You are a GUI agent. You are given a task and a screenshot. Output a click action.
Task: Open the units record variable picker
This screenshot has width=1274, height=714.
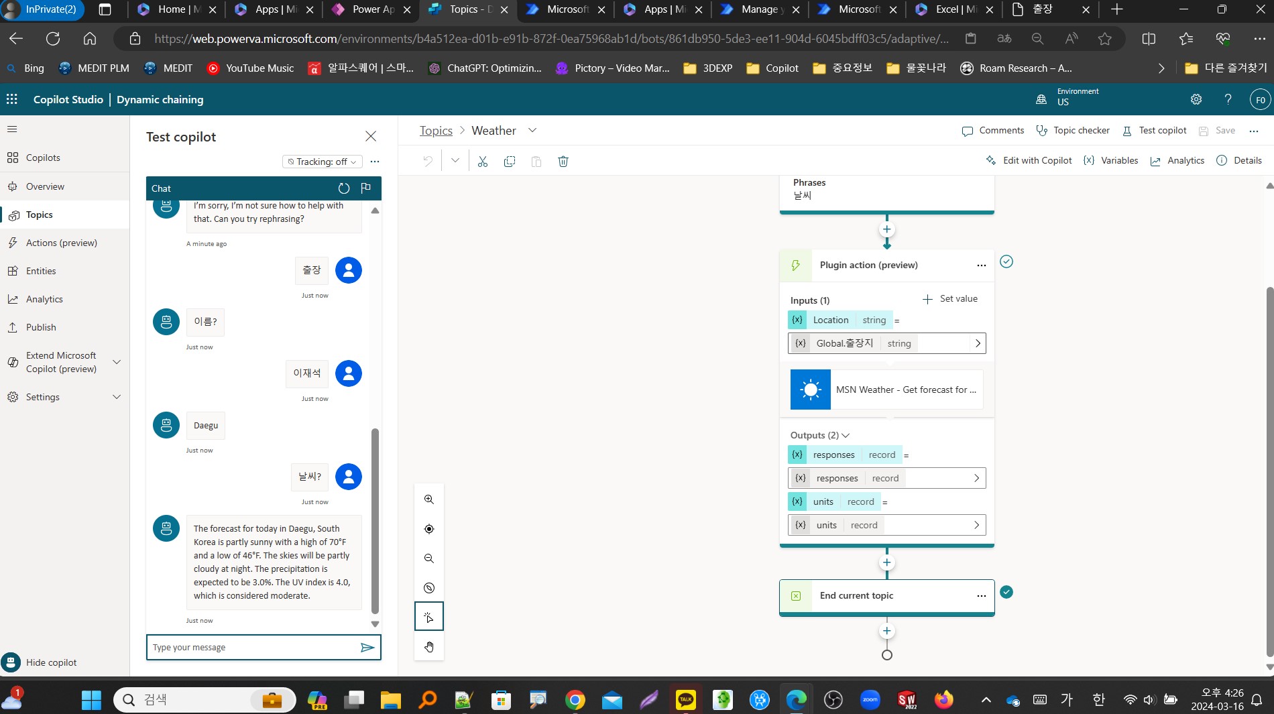(886, 525)
